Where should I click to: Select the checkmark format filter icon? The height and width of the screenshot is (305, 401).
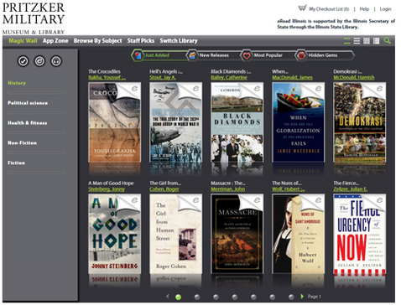(x=23, y=61)
